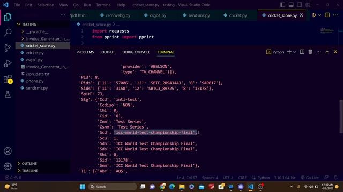This screenshot has width=343, height=192.
Task: Maximize the panel with up chevron
Action: [327, 52]
